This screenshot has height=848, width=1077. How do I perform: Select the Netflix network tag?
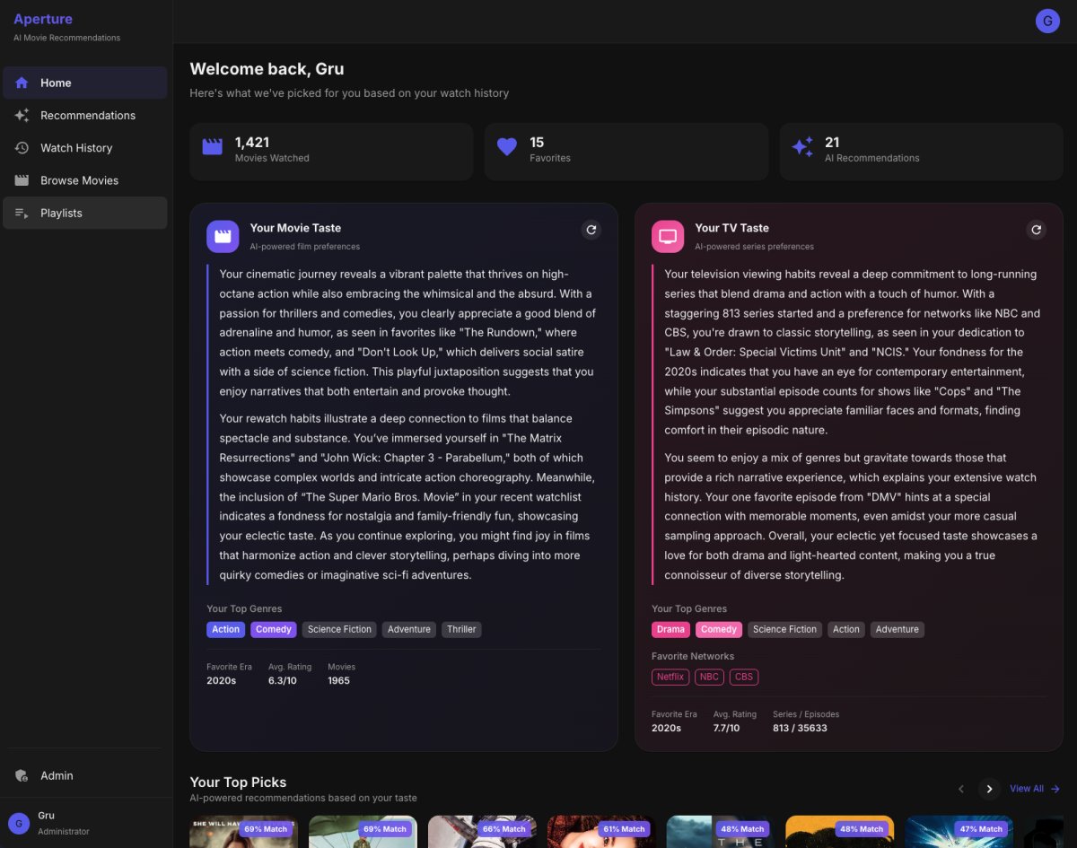click(x=670, y=677)
